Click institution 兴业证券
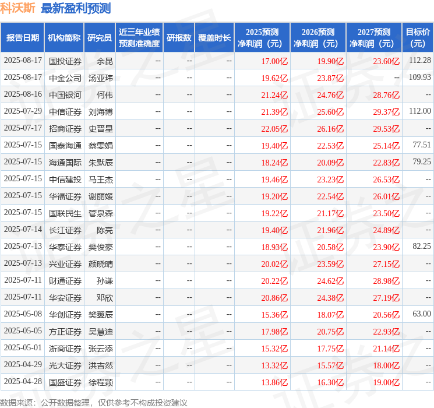 point(65,263)
